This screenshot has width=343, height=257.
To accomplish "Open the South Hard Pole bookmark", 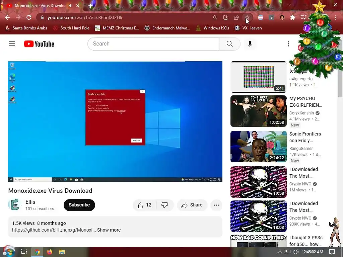I will tap(72, 28).
